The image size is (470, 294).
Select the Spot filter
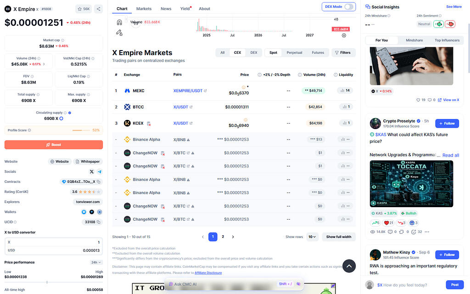tap(274, 52)
